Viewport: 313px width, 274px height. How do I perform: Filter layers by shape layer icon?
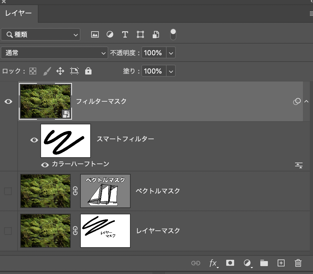[140, 34]
